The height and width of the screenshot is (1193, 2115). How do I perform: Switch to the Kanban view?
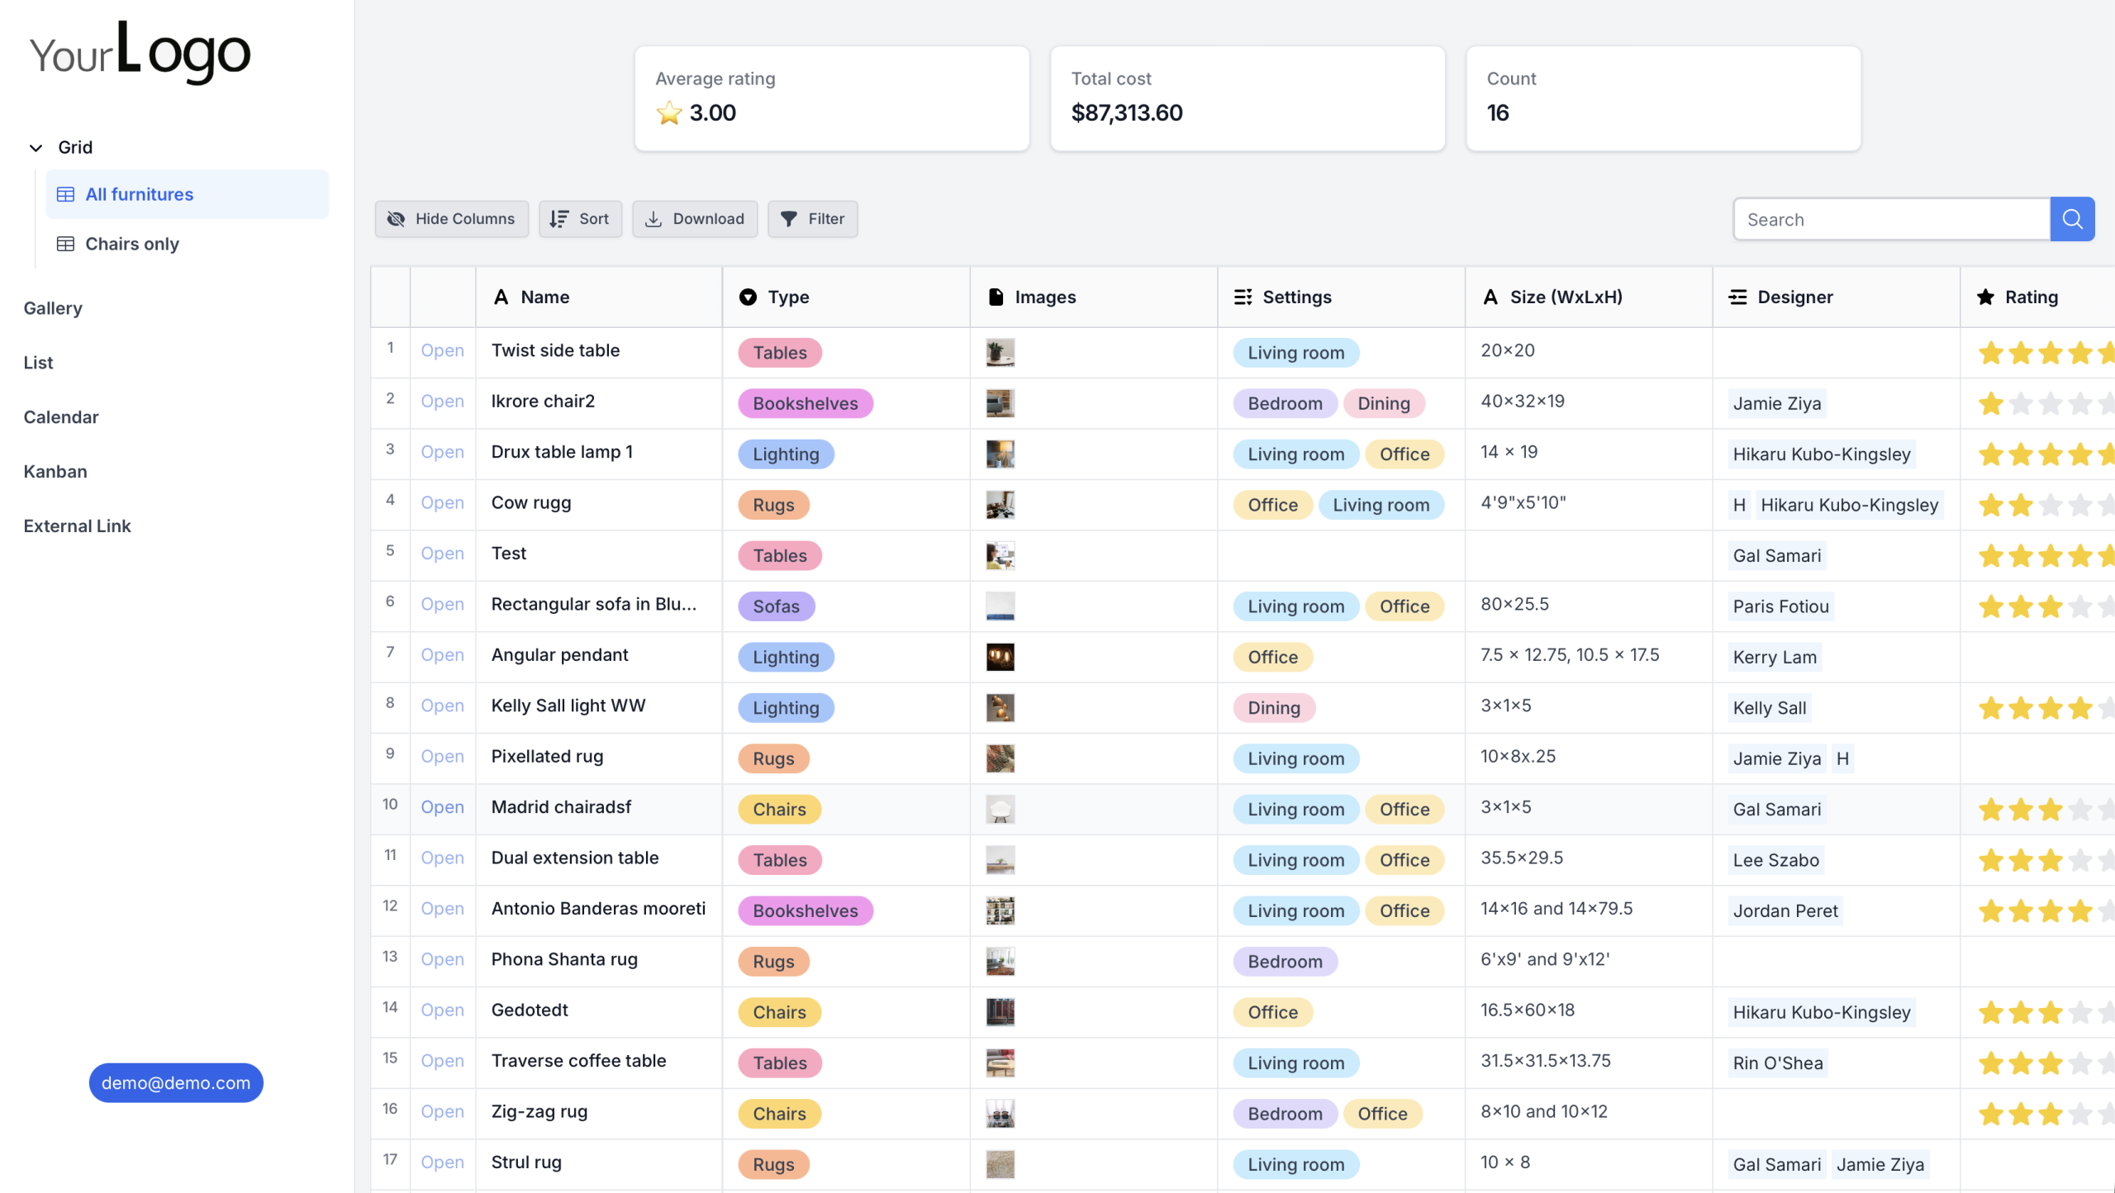[x=55, y=472]
